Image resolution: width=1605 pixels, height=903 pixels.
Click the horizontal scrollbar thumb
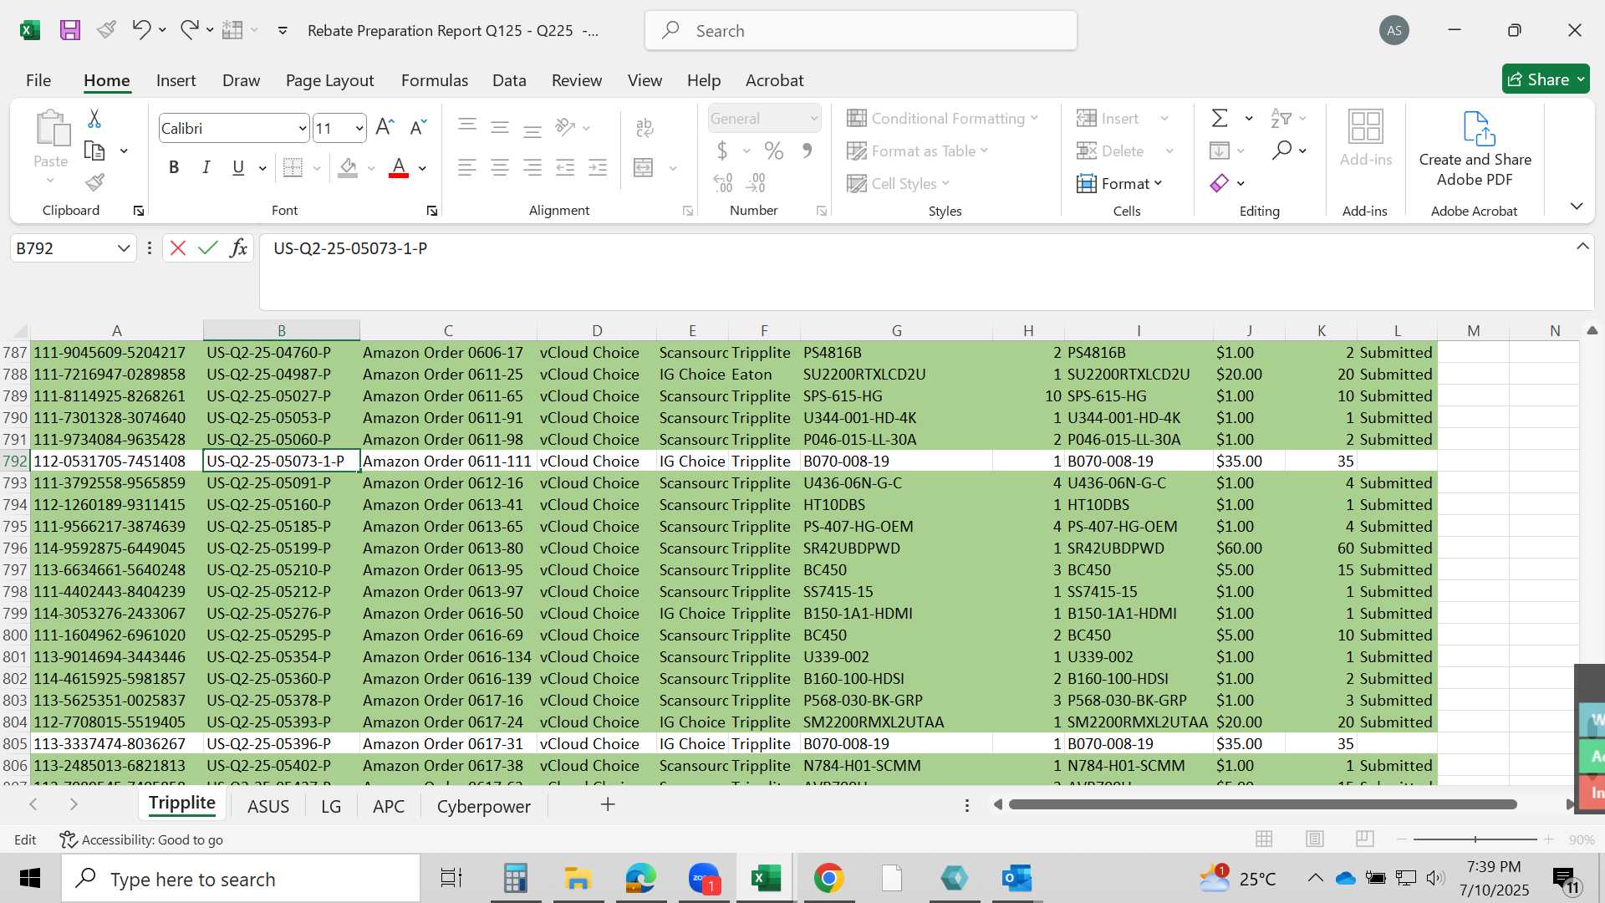[x=1262, y=804]
